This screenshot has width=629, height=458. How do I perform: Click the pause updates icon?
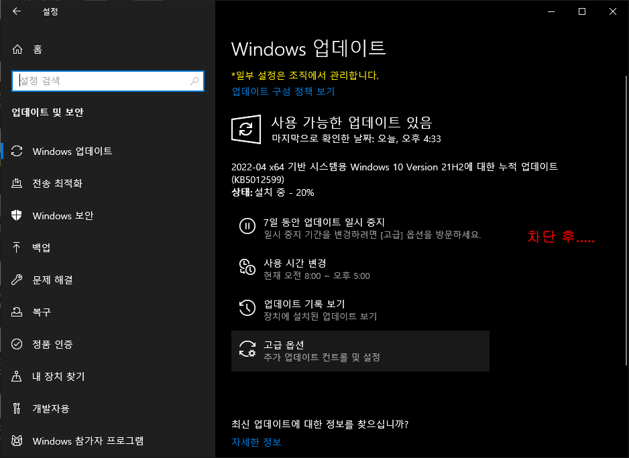pos(247,226)
